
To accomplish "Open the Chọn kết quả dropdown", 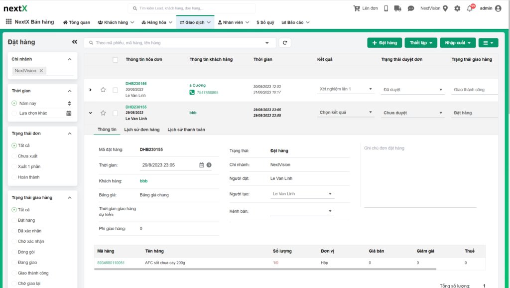I will coord(346,113).
